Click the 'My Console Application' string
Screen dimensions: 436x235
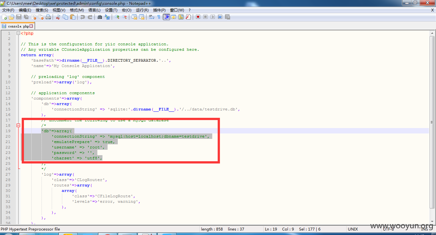[82, 66]
